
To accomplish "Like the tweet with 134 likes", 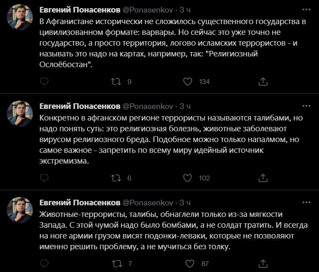I will pos(188,82).
